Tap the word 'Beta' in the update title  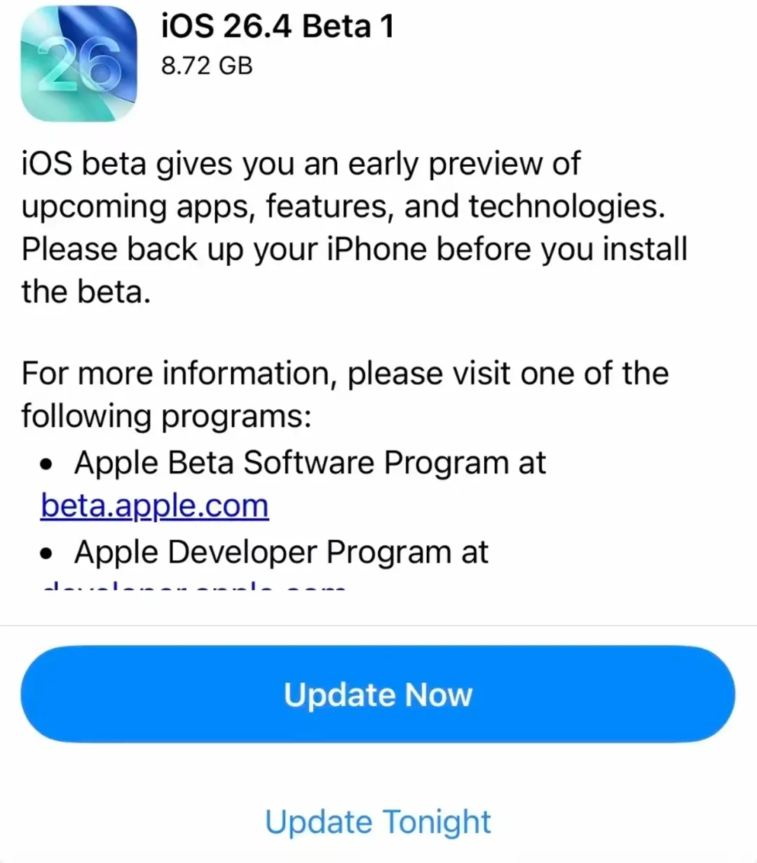click(337, 27)
